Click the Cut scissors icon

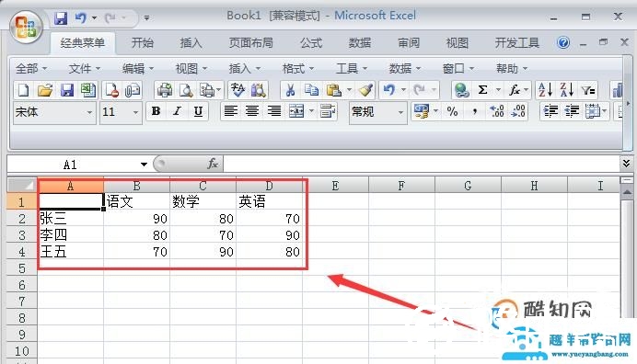[x=290, y=90]
